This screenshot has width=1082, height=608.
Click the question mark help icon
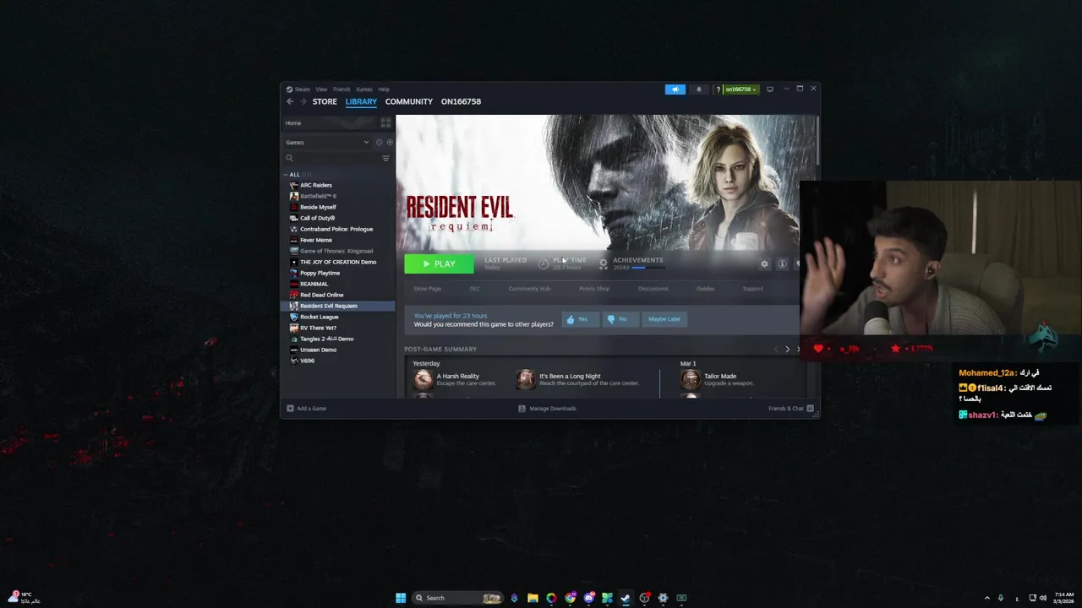click(718, 90)
